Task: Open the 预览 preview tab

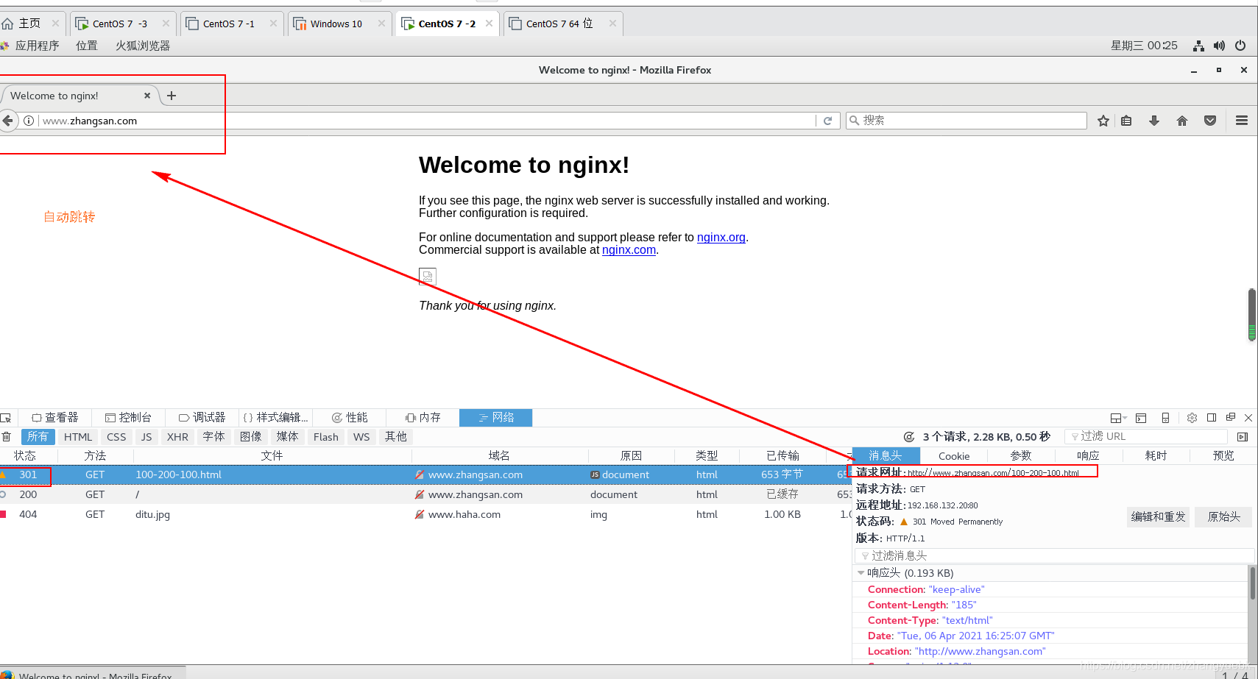Action: (x=1223, y=456)
